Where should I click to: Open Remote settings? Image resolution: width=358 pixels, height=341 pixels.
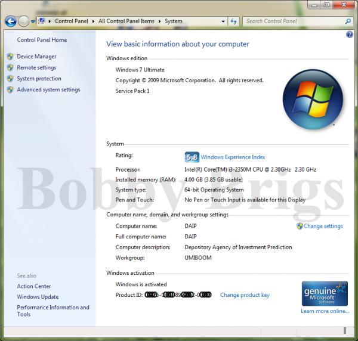click(x=36, y=67)
